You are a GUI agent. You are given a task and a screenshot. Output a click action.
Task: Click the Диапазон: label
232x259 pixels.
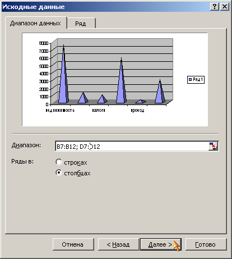26,146
